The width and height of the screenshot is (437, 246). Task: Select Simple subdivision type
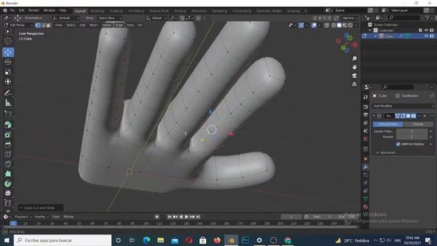[418, 124]
